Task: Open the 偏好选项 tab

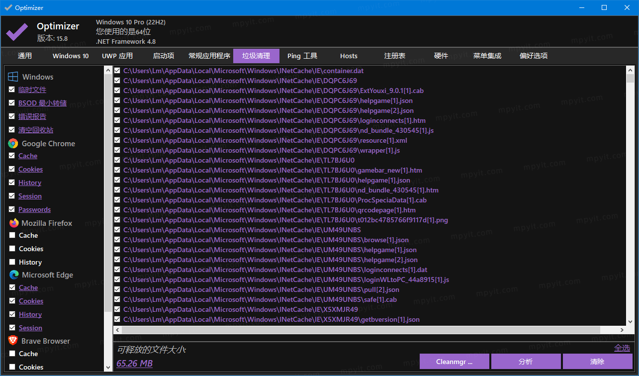Action: 534,56
